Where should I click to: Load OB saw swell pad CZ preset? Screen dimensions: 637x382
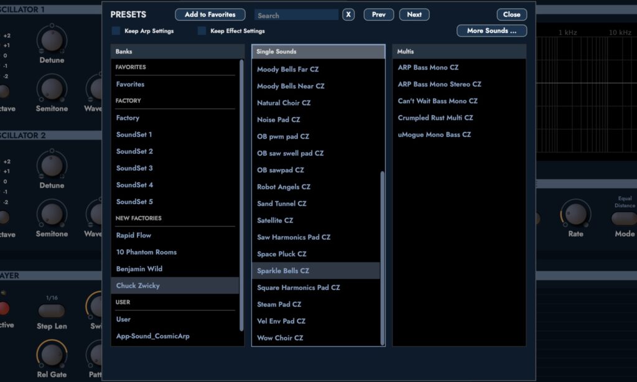316,153
